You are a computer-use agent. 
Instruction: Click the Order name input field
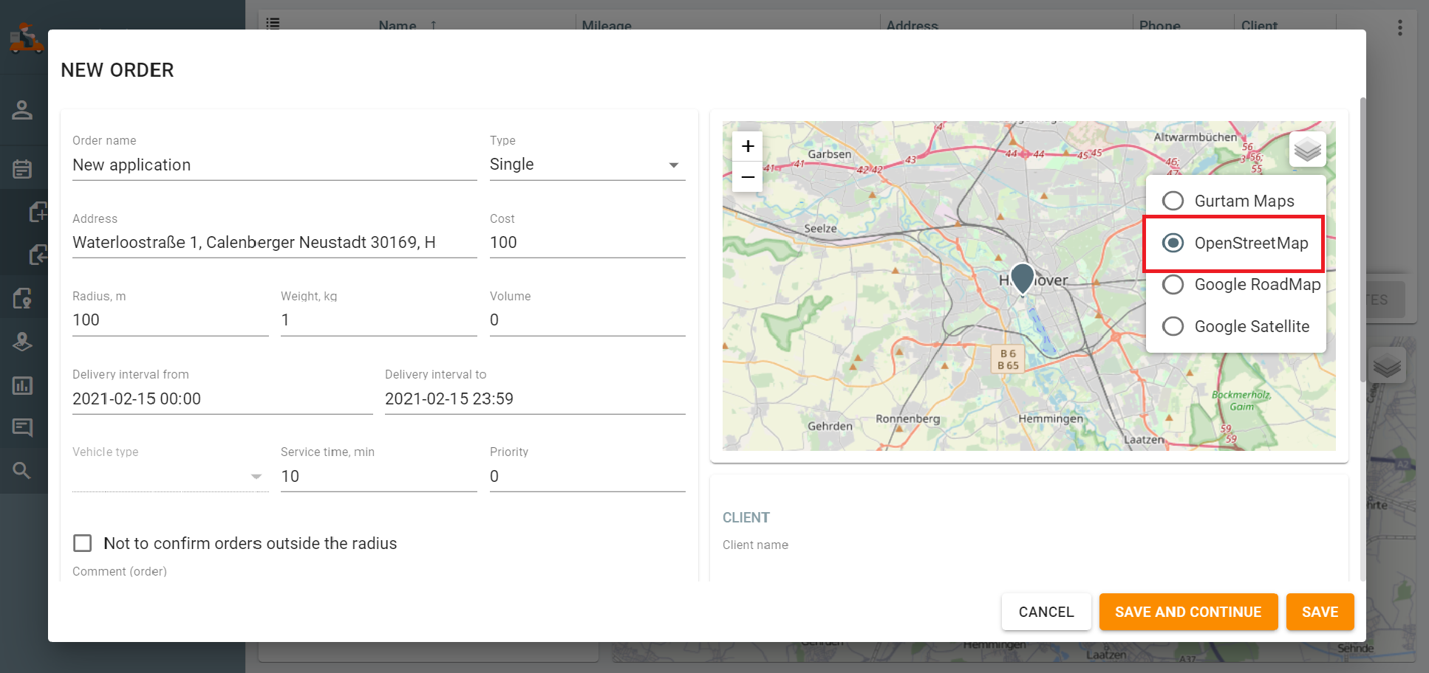click(x=273, y=165)
